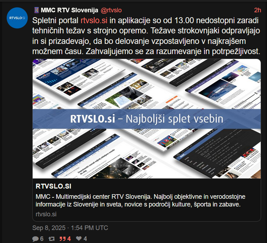This screenshot has height=243, width=267.
Task: Open the RTVSLO.SI round profile avatar
Action: coord(17,18)
